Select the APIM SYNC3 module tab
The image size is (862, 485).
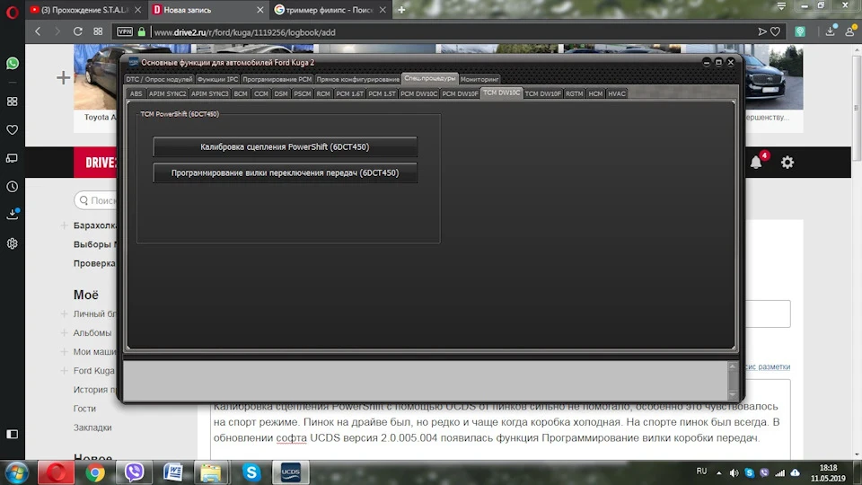click(209, 93)
